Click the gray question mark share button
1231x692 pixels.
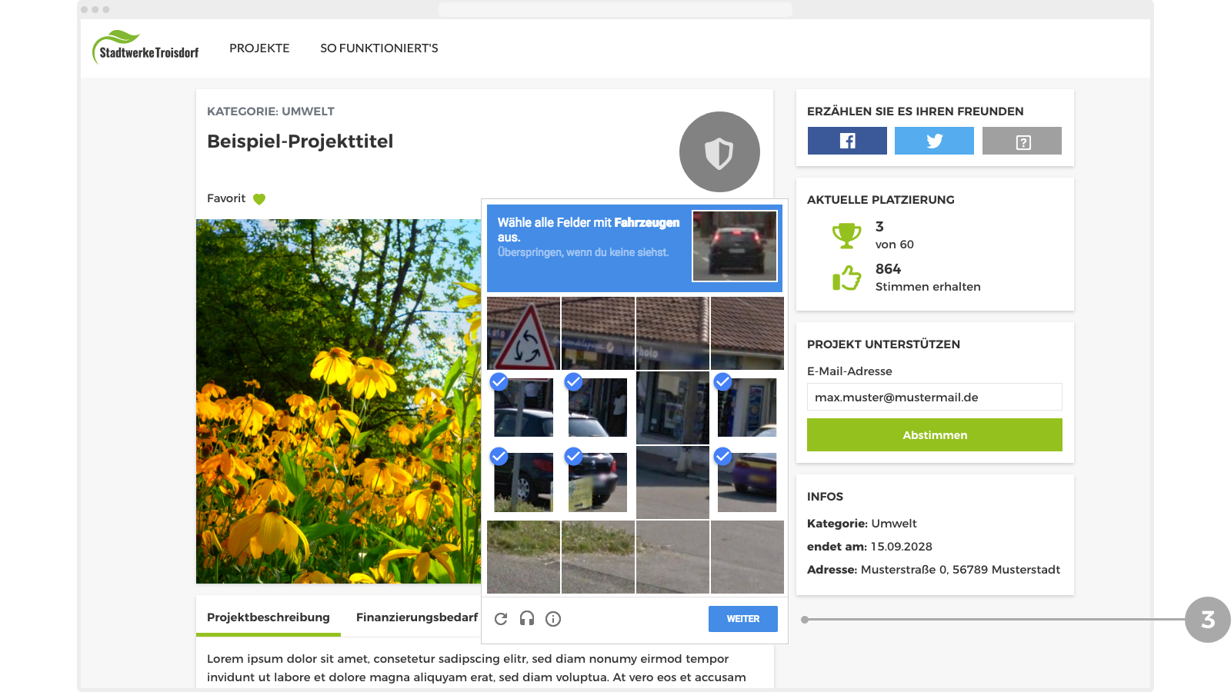[x=1022, y=141]
